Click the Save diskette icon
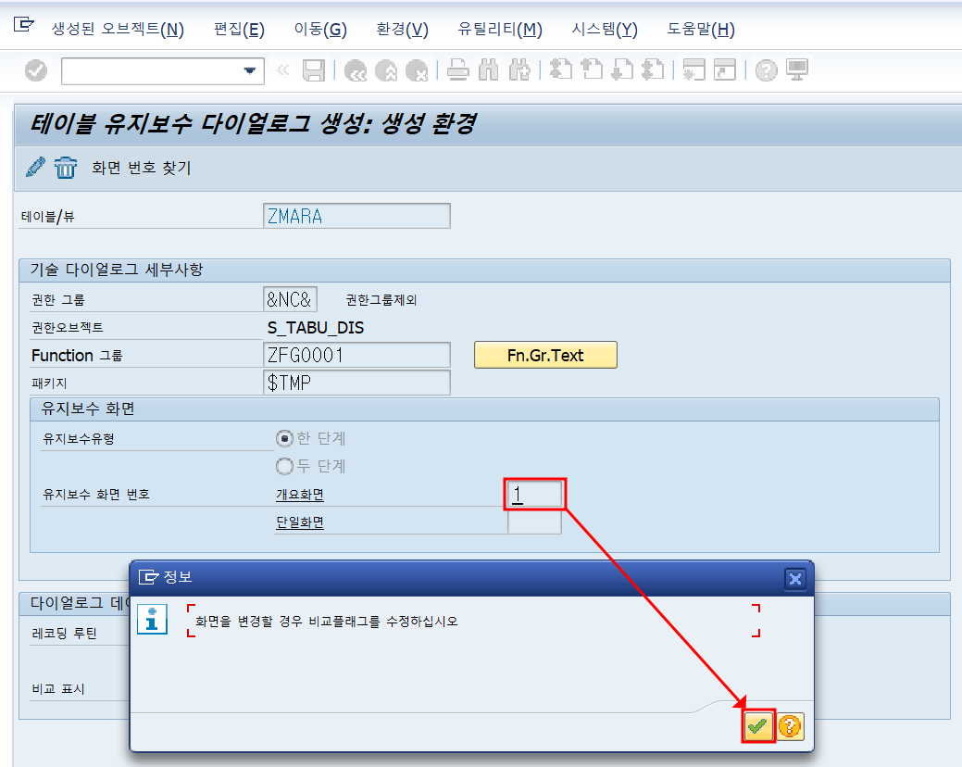This screenshot has width=962, height=767. pyautogui.click(x=316, y=69)
